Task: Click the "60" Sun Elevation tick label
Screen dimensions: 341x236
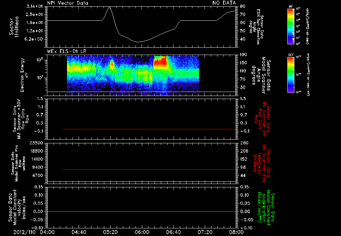Action: pos(243,23)
